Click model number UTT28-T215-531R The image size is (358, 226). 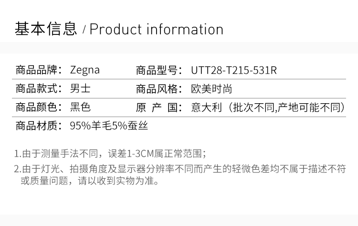coord(234,70)
